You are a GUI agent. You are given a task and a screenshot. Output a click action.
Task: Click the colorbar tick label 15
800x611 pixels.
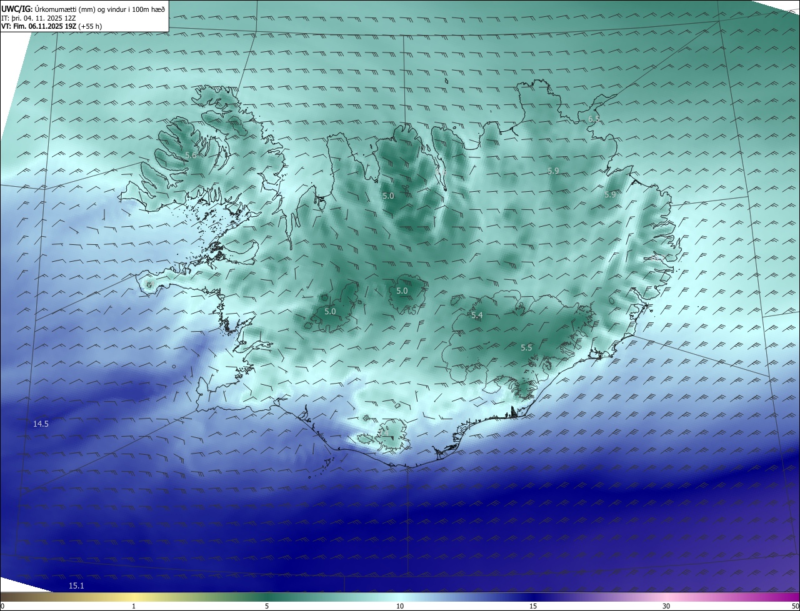533,606
